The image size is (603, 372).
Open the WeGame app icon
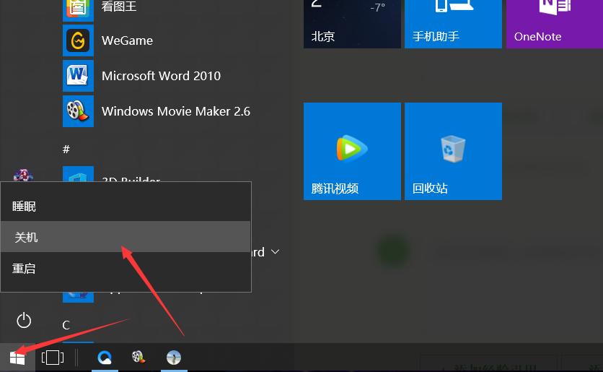pyautogui.click(x=78, y=40)
